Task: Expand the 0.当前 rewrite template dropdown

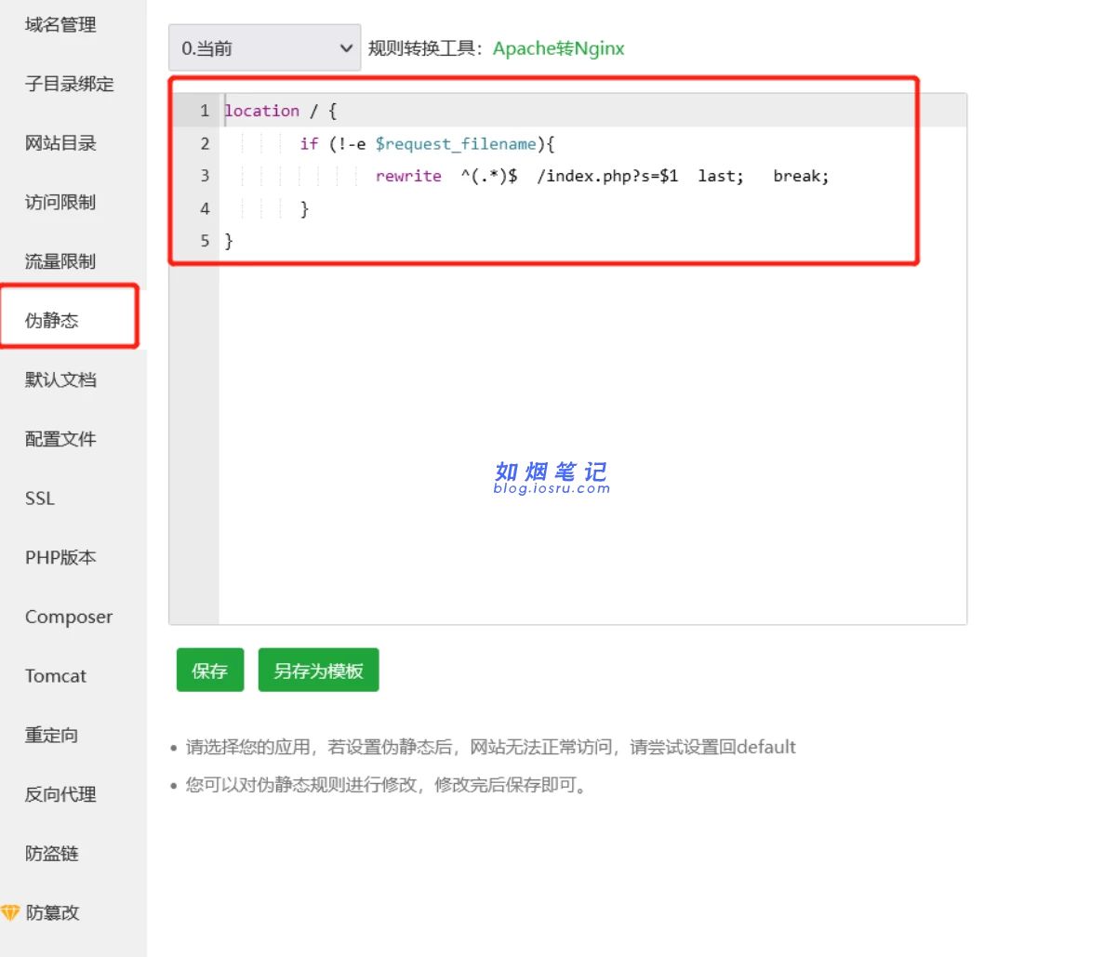Action: click(265, 47)
